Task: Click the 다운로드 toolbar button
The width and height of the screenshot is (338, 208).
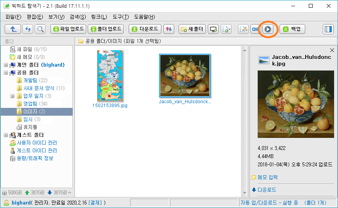Action: click(145, 29)
